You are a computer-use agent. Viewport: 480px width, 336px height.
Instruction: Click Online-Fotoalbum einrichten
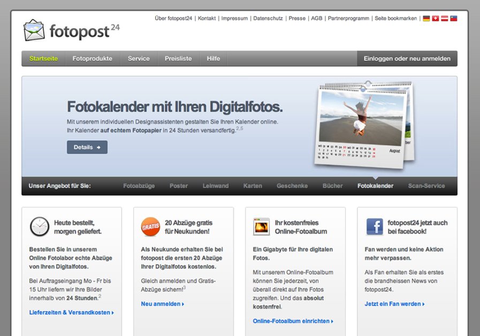tap(293, 322)
